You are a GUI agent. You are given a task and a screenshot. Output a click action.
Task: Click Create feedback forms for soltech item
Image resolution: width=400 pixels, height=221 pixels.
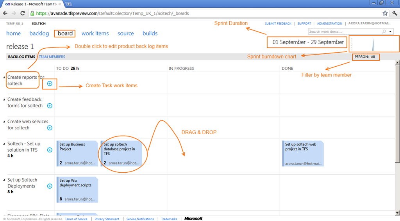pos(25,103)
